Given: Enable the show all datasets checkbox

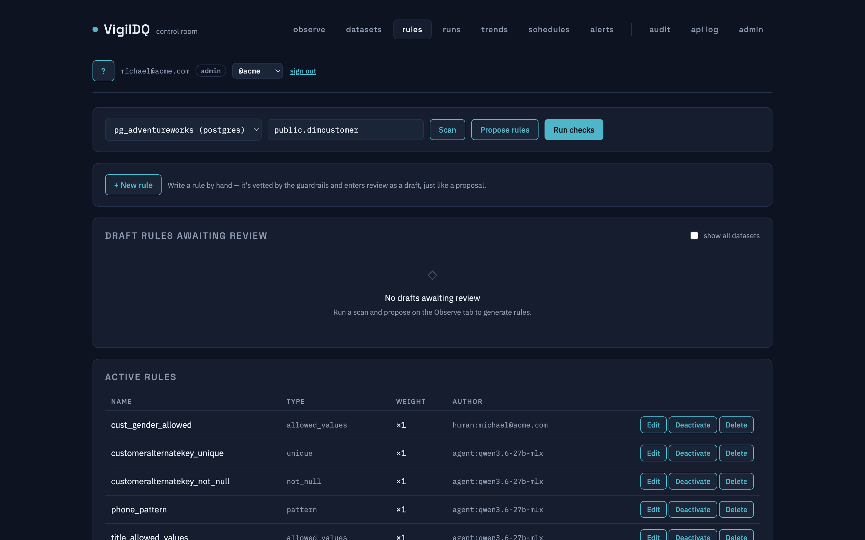Looking at the screenshot, I should pyautogui.click(x=694, y=236).
